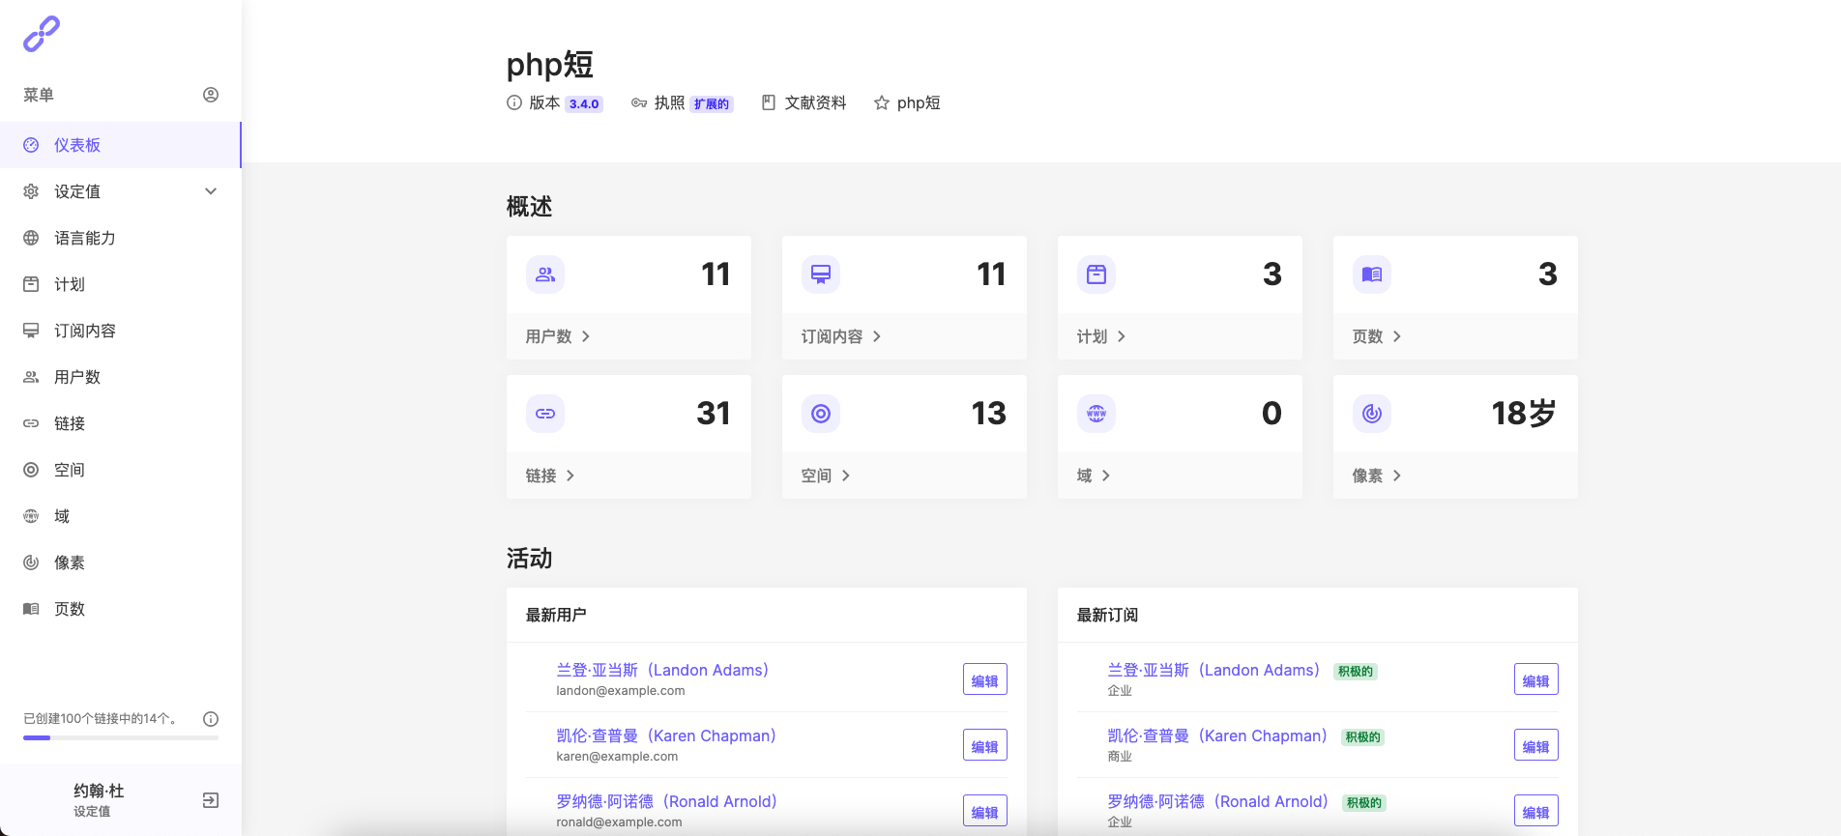Click the 链接 link icon in the sidebar
Screen dimensions: 1841x836
[x=31, y=423]
